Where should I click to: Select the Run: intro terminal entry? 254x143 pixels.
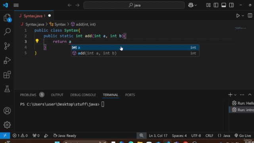coord(242,110)
